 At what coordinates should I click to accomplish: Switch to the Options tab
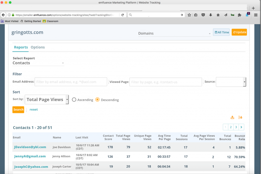pyautogui.click(x=38, y=47)
